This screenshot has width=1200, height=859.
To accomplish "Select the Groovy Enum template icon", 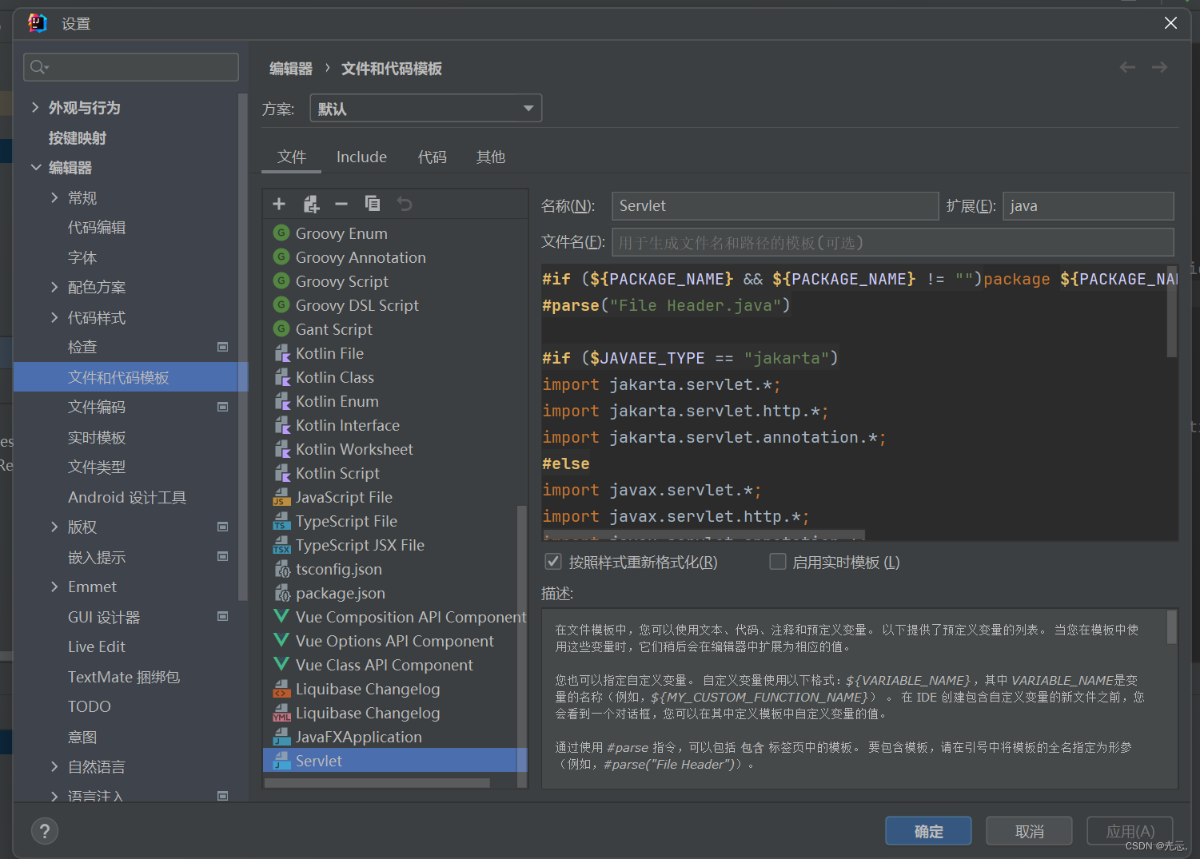I will pyautogui.click(x=281, y=233).
